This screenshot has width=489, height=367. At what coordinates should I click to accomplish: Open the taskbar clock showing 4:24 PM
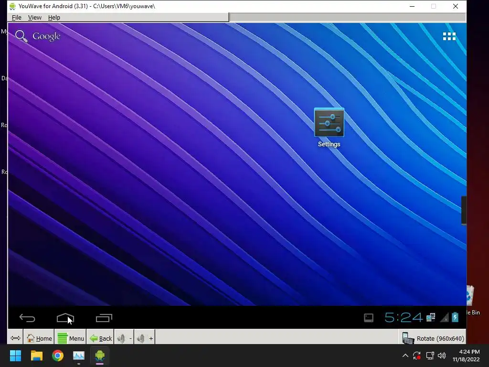tap(466, 356)
